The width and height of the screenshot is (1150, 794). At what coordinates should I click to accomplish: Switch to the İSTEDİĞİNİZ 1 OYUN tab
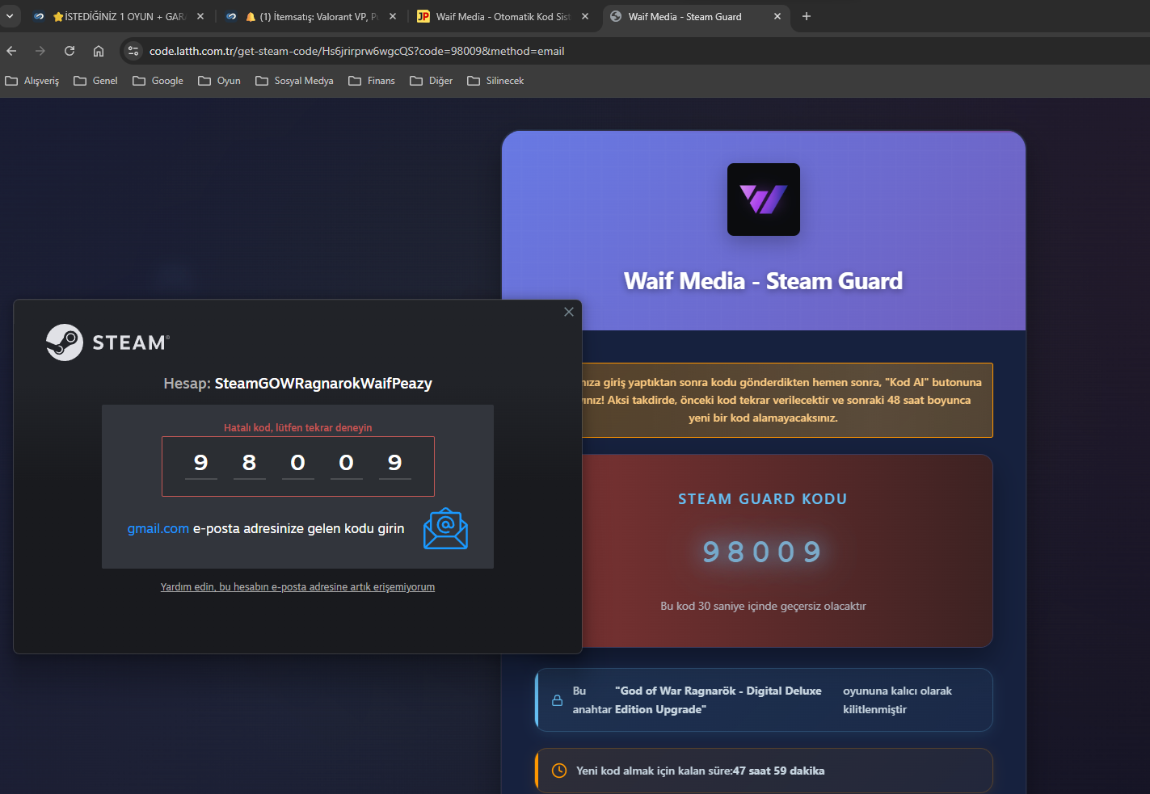pyautogui.click(x=118, y=16)
